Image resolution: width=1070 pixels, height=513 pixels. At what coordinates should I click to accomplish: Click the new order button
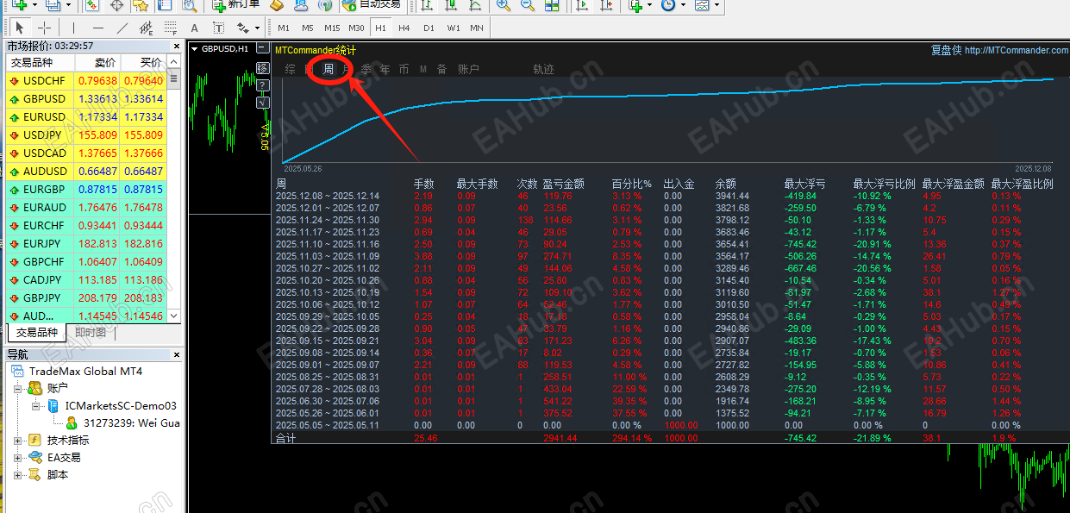[237, 5]
